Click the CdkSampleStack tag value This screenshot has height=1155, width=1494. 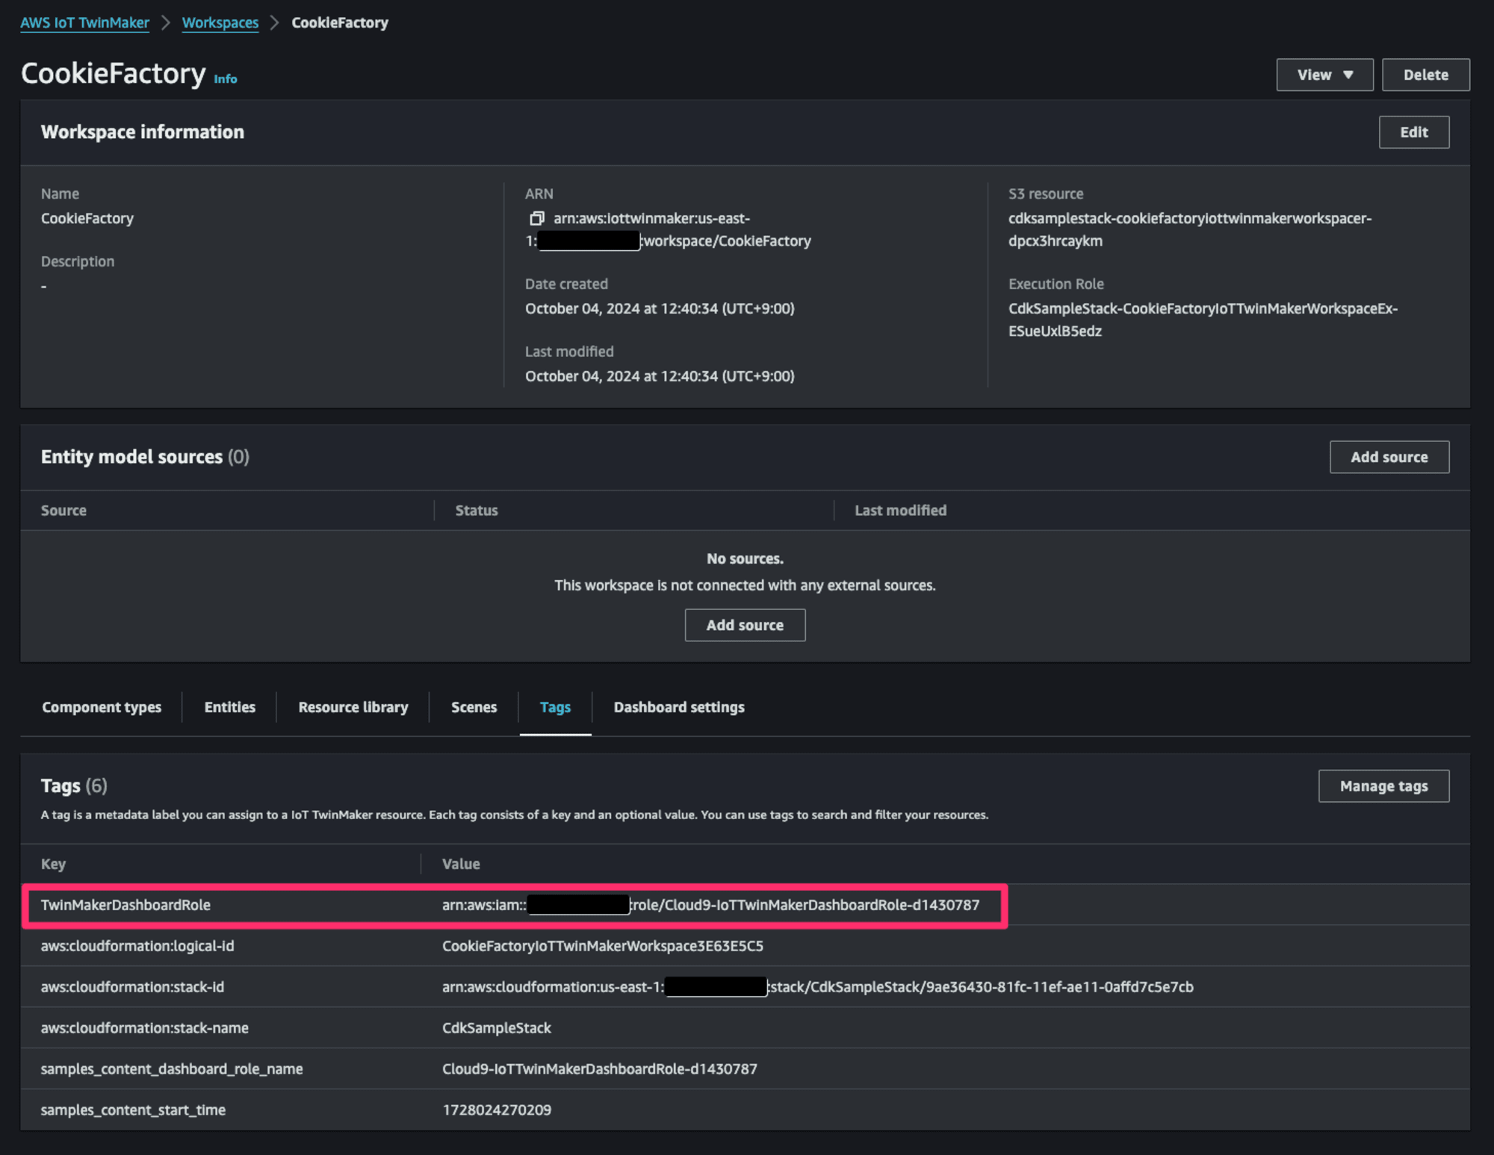tap(496, 1028)
